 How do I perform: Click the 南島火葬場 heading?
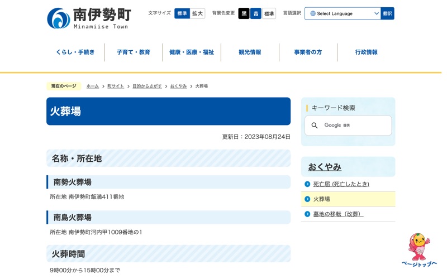[x=73, y=218]
